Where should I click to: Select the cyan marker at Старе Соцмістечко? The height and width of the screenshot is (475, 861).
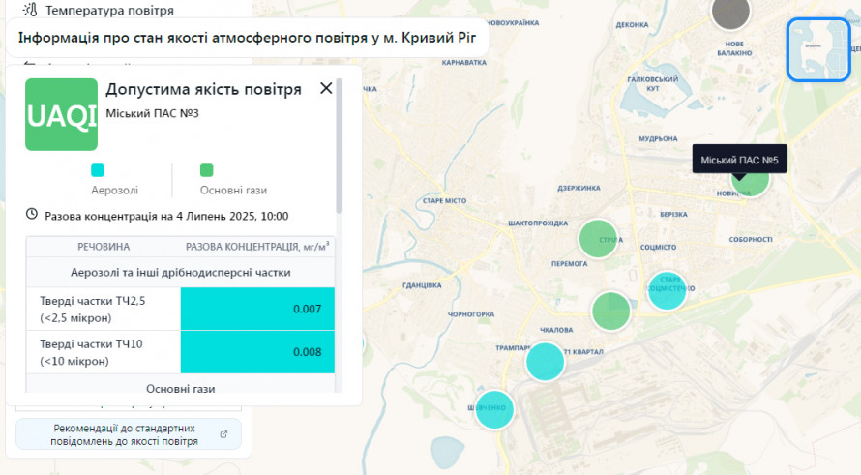tap(667, 289)
